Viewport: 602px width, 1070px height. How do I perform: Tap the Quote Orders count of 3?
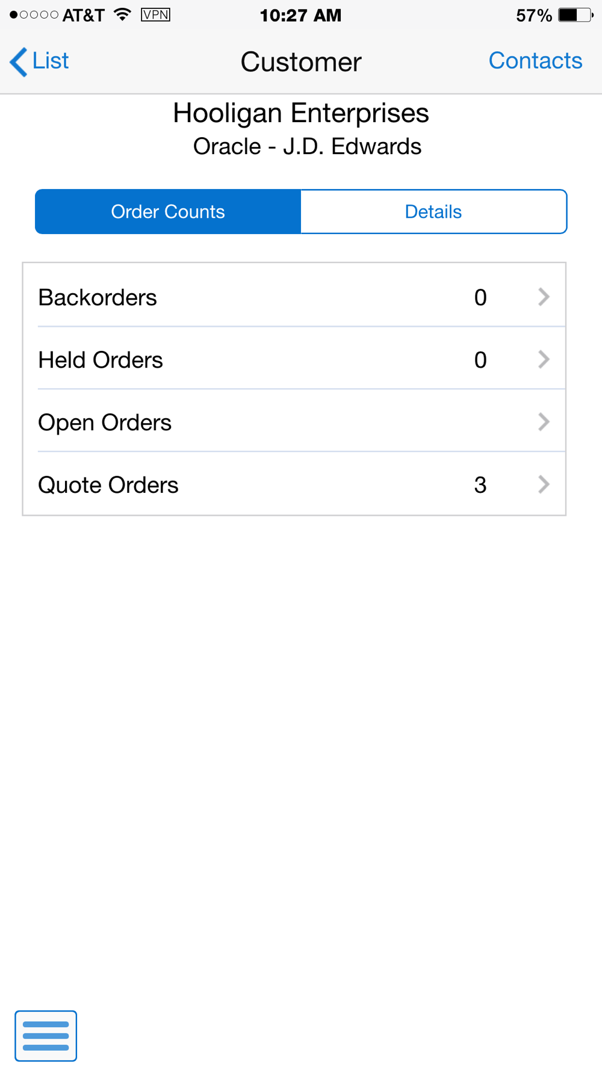coord(480,485)
